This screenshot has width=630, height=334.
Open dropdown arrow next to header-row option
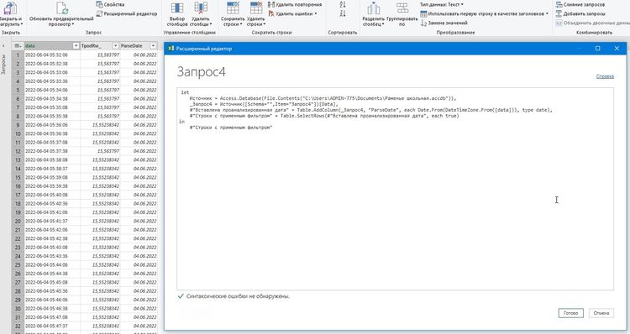(547, 14)
